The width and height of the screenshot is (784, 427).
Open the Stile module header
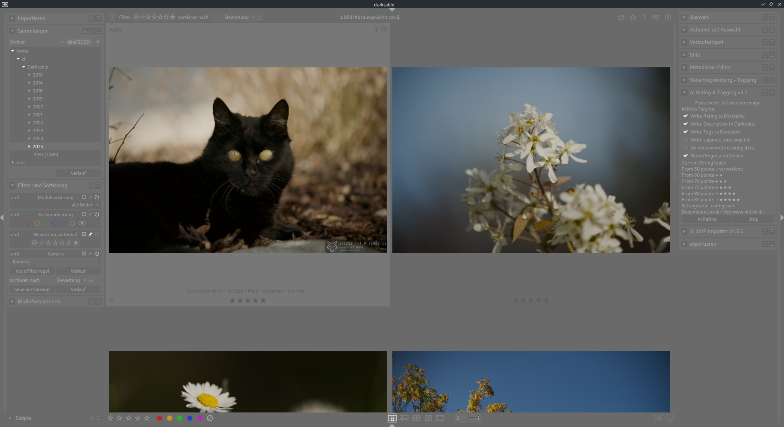[695, 55]
